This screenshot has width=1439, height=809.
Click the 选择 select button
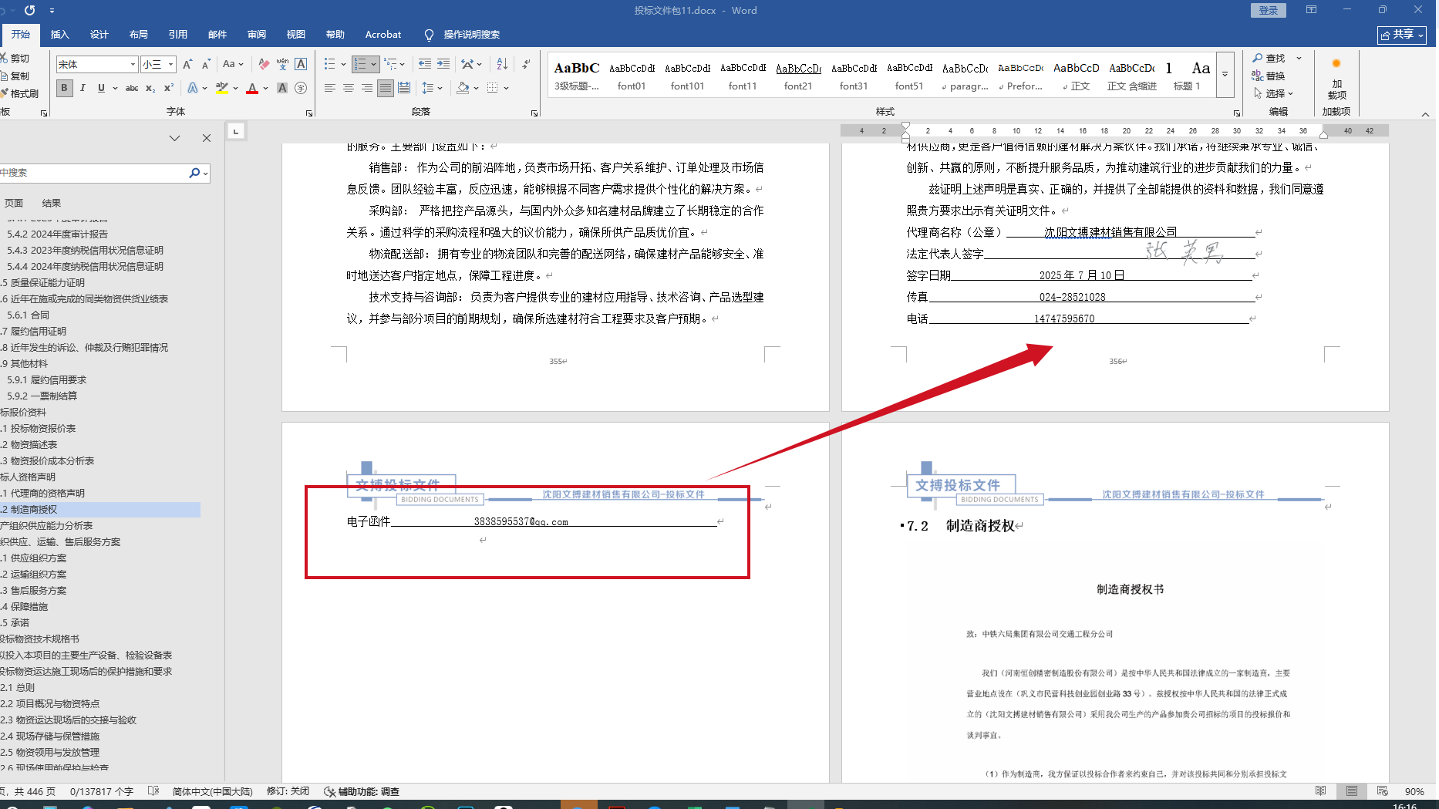(1273, 93)
